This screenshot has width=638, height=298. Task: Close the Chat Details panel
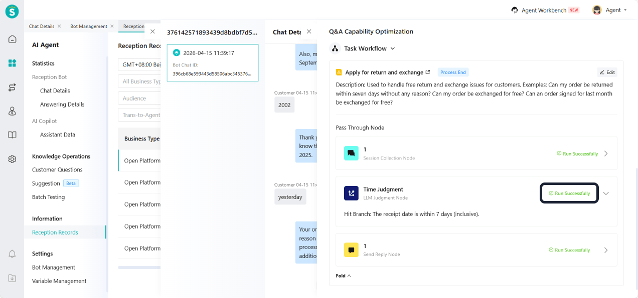(309, 31)
